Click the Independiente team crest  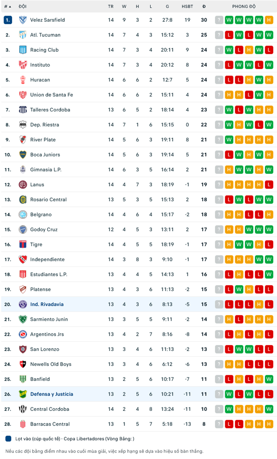click(x=23, y=259)
